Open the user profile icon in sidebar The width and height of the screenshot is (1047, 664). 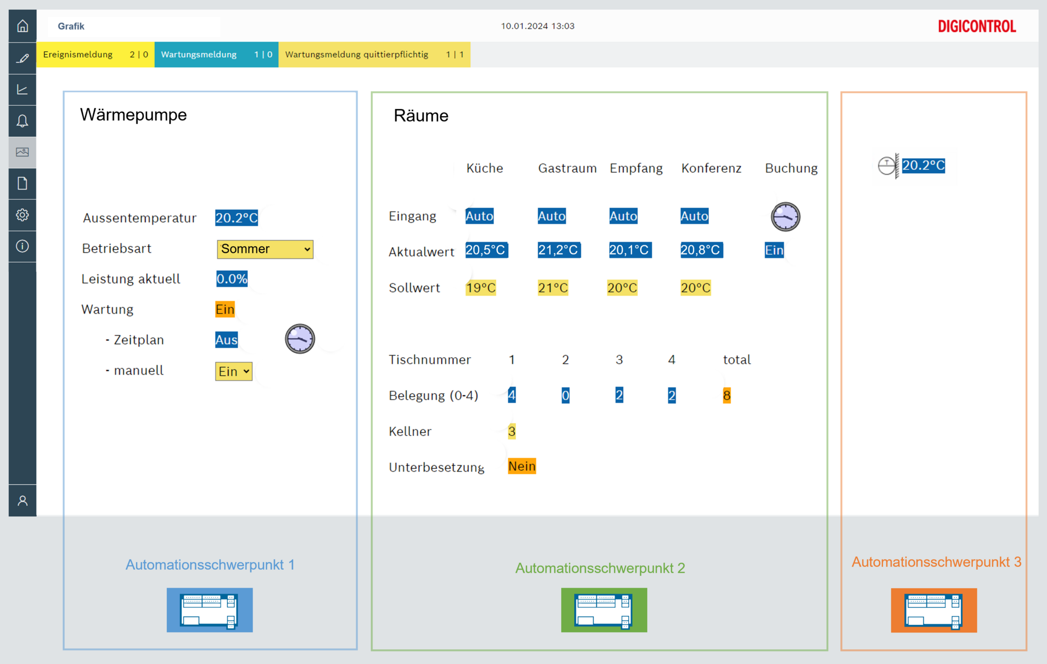[x=22, y=500]
